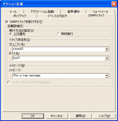Expand the メッセージ dropdown arrow
The width and height of the screenshot is (118, 121).
107,75
